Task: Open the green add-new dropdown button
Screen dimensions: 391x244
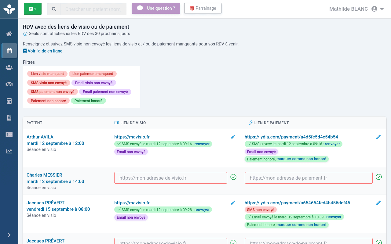Action: [33, 9]
